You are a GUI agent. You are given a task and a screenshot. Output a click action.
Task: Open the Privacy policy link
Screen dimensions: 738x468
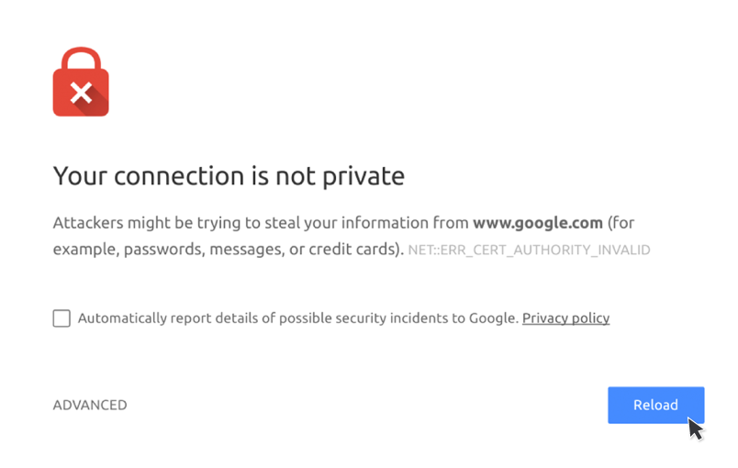[x=565, y=318]
